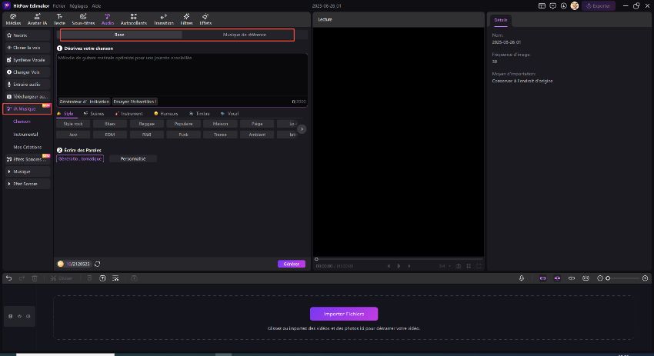
Task: Show more style tags with the right arrow
Action: 302,129
